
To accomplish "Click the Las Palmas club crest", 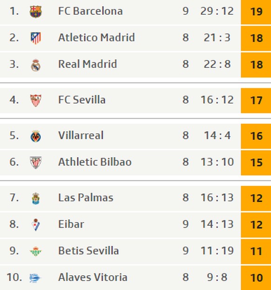I will 35,198.
